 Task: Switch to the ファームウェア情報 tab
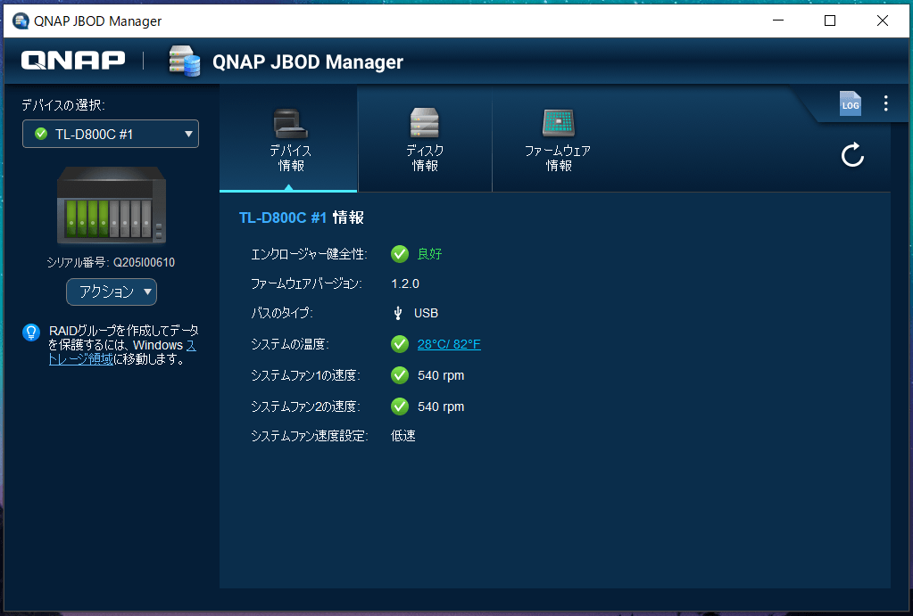click(558, 140)
